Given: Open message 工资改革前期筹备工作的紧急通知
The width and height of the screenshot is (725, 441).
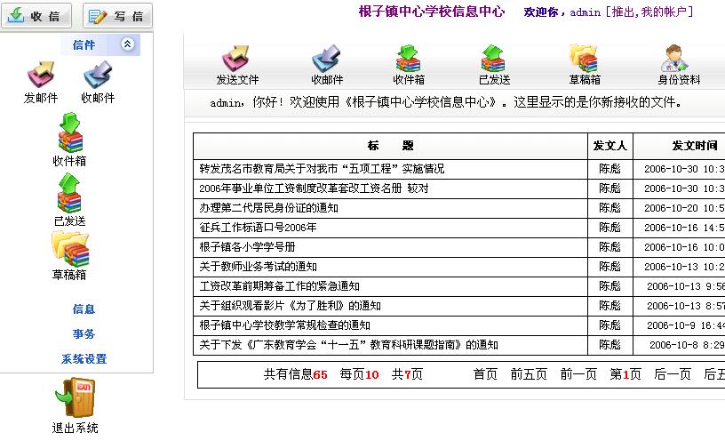Looking at the screenshot, I should click(279, 286).
